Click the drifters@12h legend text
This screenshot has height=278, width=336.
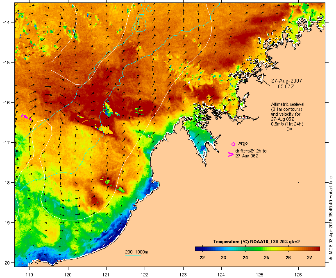click(x=251, y=151)
